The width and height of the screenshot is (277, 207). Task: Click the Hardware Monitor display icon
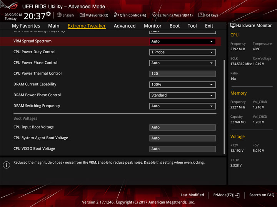pos(233,26)
